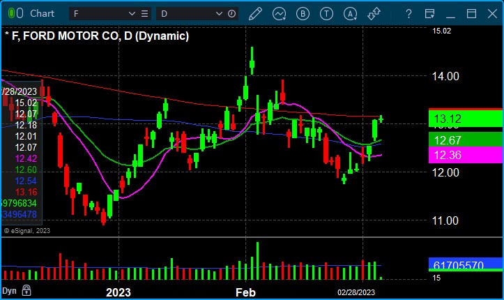Maximize the chart window
The width and height of the screenshot is (504, 300).
[471, 13]
